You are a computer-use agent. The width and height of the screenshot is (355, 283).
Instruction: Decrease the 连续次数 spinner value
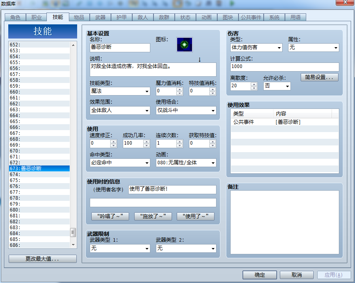point(179,145)
